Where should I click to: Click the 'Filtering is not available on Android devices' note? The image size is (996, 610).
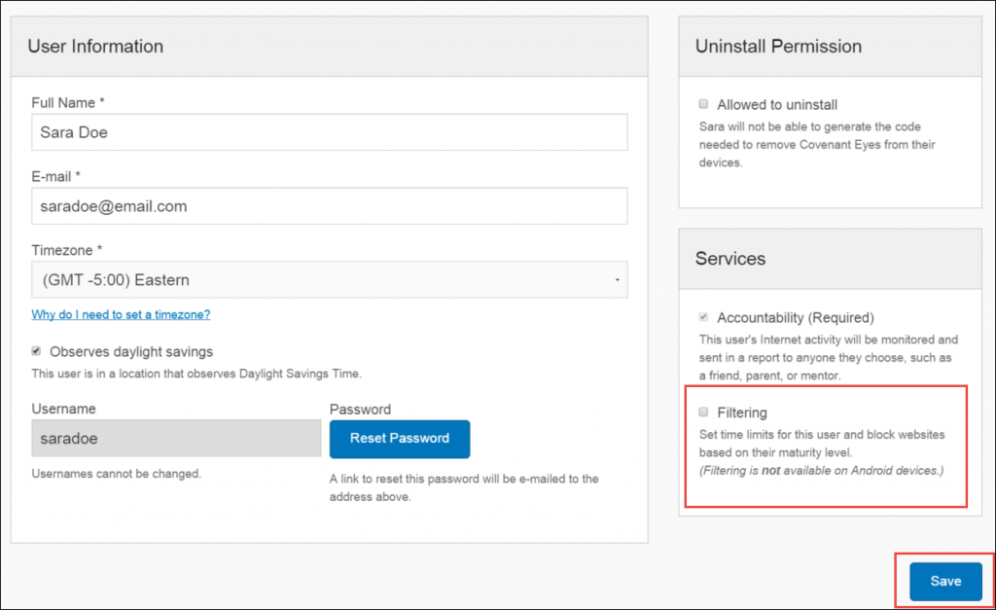[x=821, y=471]
